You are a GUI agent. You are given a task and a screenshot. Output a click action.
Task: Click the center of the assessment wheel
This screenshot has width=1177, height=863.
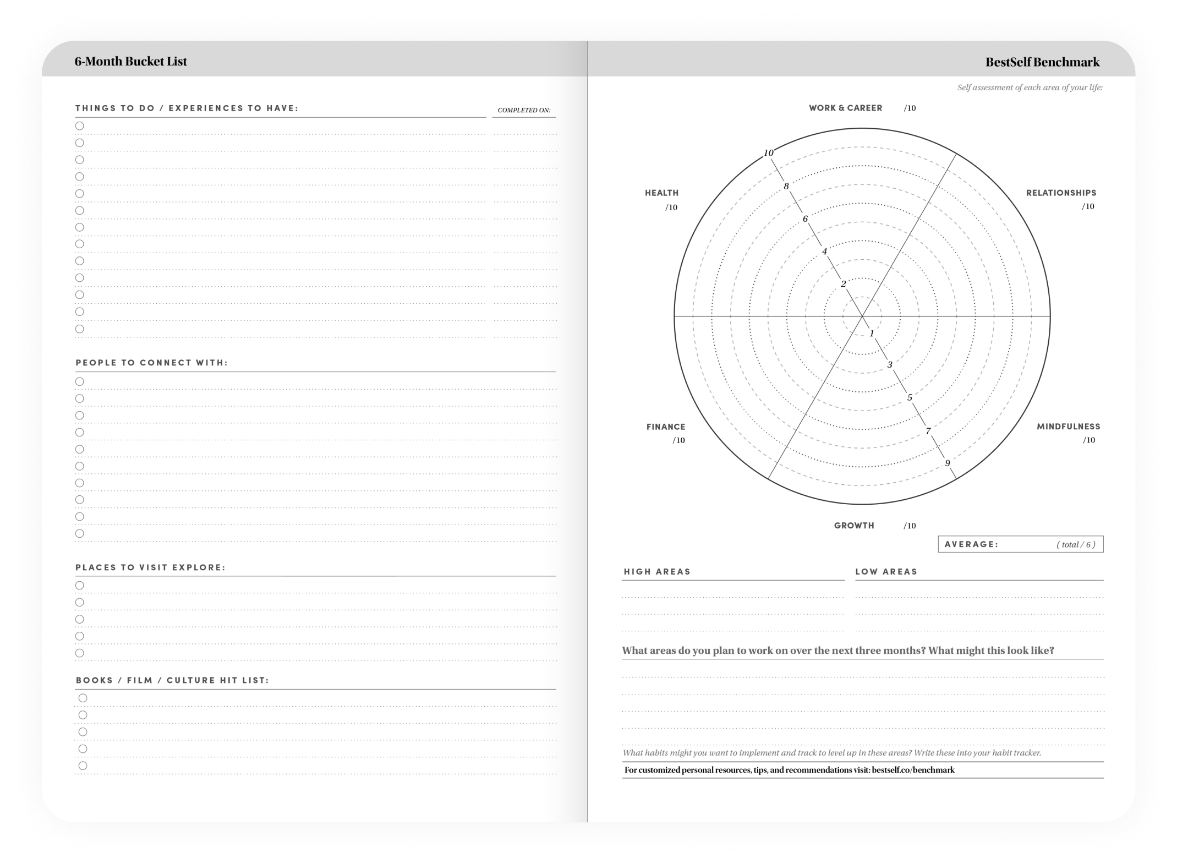point(862,315)
